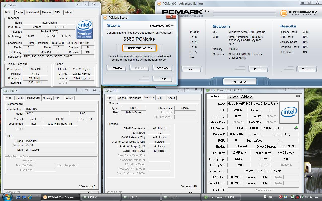Click Multiplier value x 14.0

[x=35, y=74]
